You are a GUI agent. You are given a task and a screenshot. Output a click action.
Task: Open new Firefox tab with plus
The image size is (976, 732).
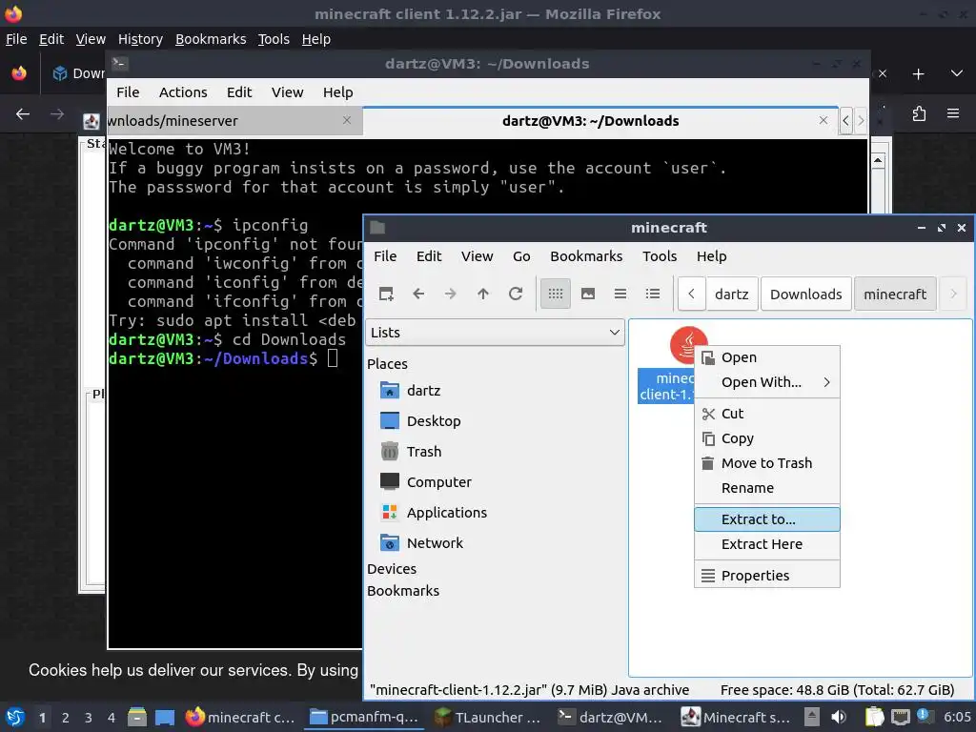tap(918, 74)
